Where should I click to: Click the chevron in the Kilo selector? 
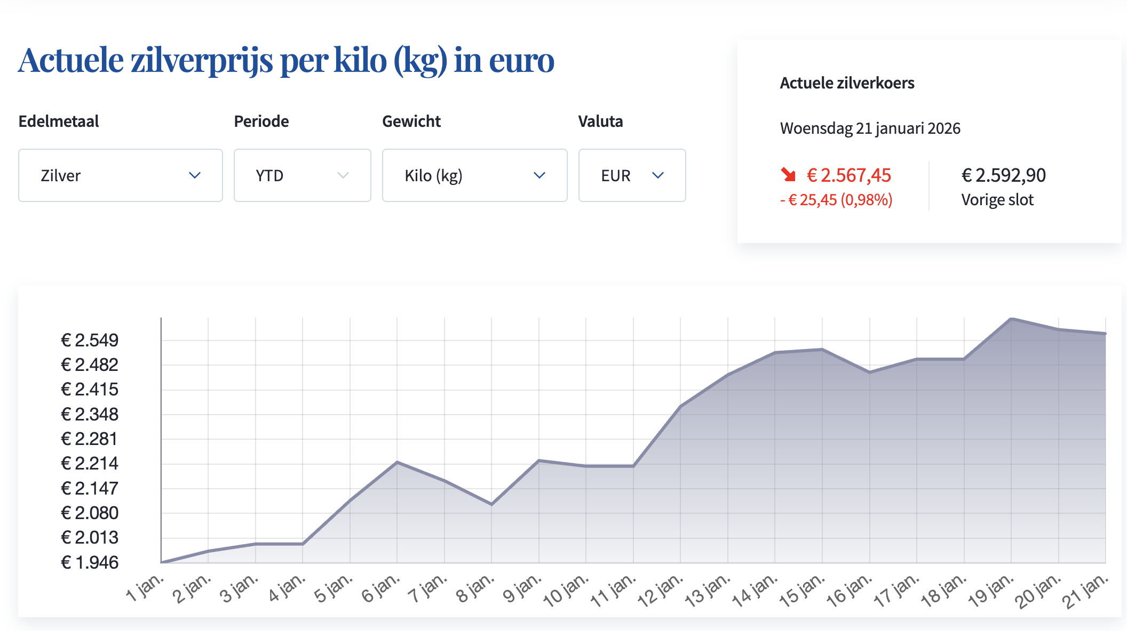point(539,175)
